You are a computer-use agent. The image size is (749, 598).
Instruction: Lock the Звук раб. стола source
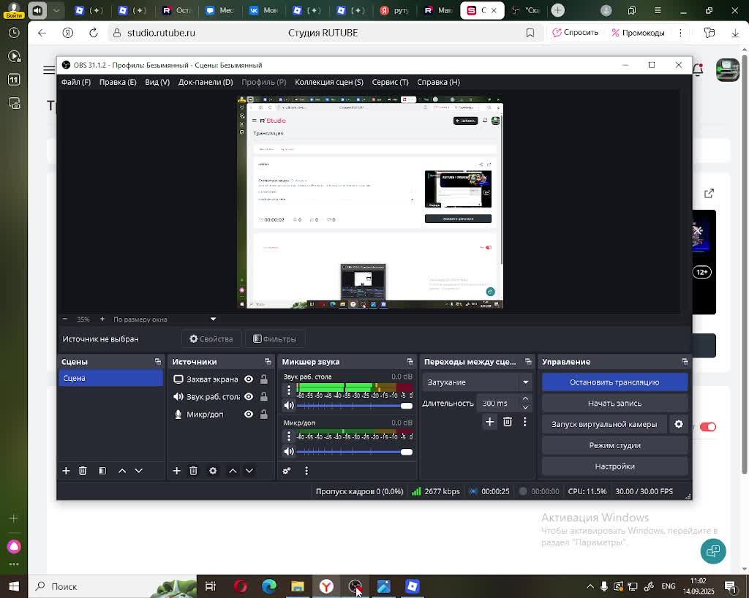point(263,397)
